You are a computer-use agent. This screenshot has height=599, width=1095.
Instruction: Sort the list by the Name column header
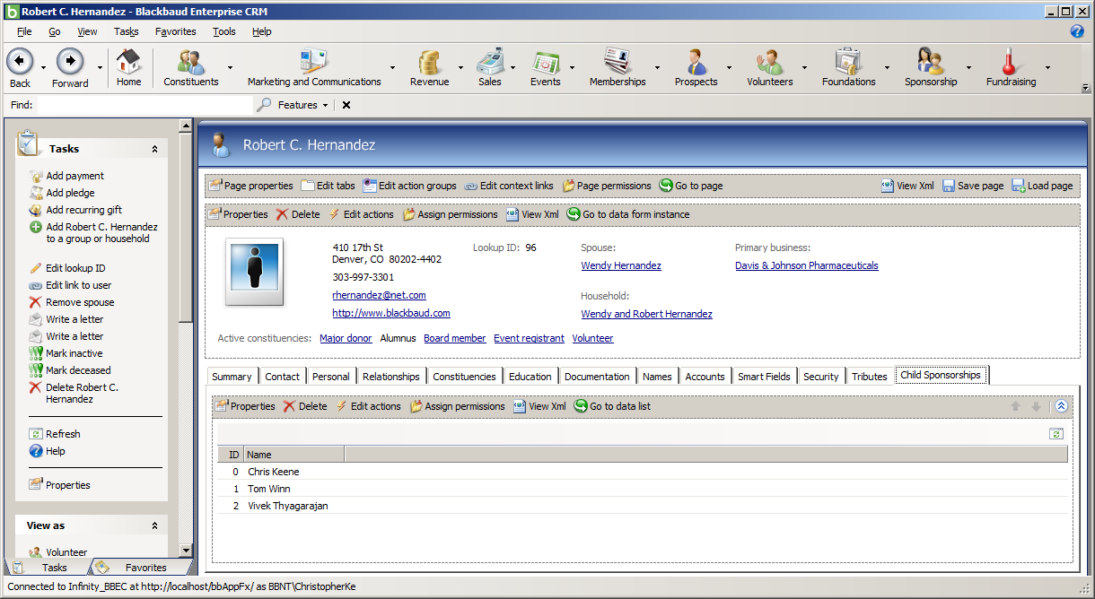(293, 455)
